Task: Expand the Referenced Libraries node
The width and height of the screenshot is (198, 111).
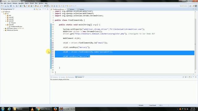Action: pyautogui.click(x=4, y=30)
